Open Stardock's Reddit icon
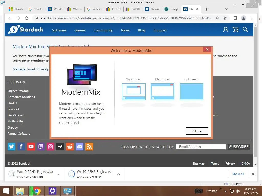The image size is (262, 196). (70, 146)
